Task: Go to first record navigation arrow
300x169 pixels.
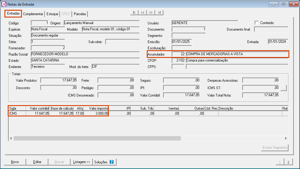Action: (134, 12)
